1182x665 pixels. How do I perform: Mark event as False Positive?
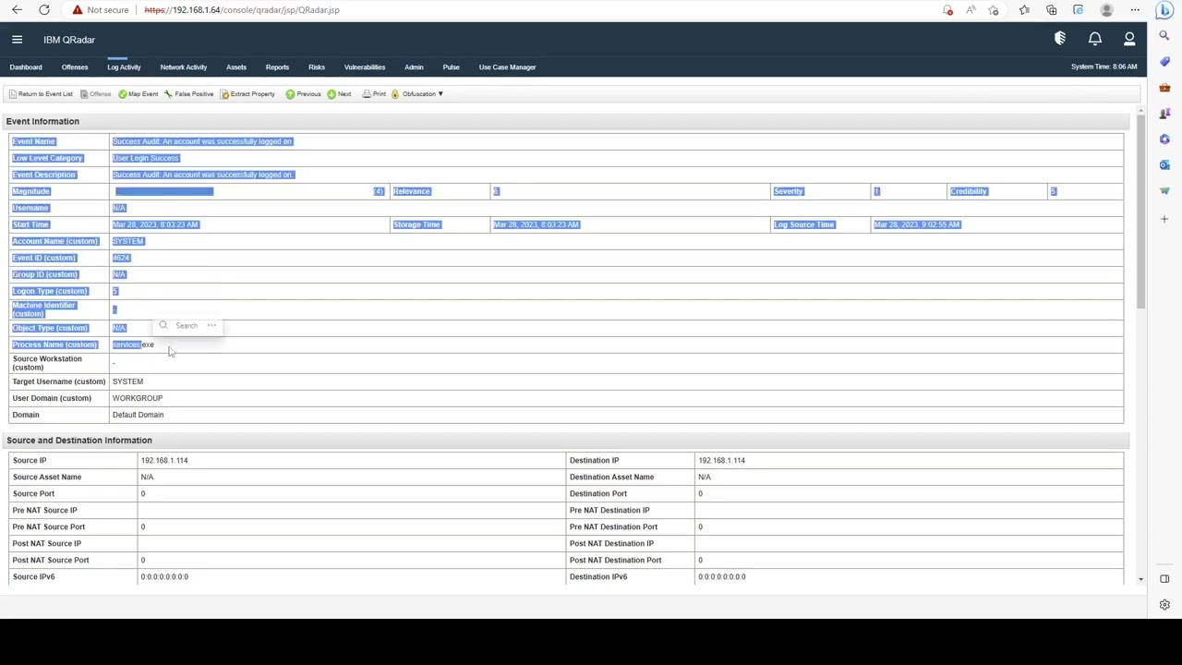click(x=188, y=94)
